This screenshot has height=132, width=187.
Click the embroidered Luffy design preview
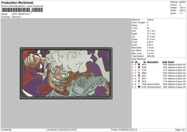tap(66, 73)
